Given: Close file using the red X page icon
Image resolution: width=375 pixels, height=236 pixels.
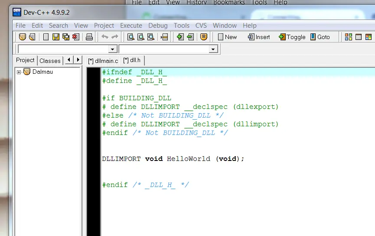Looking at the screenshot, I should (x=76, y=37).
